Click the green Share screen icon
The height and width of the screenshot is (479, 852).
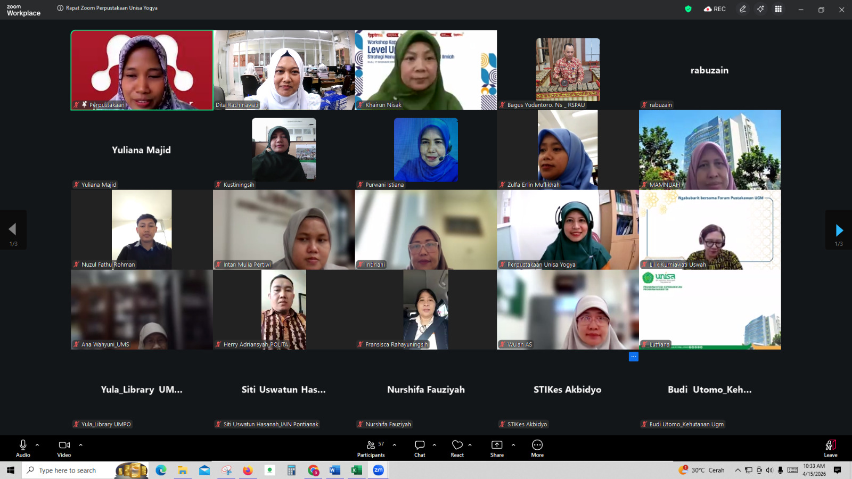click(496, 448)
